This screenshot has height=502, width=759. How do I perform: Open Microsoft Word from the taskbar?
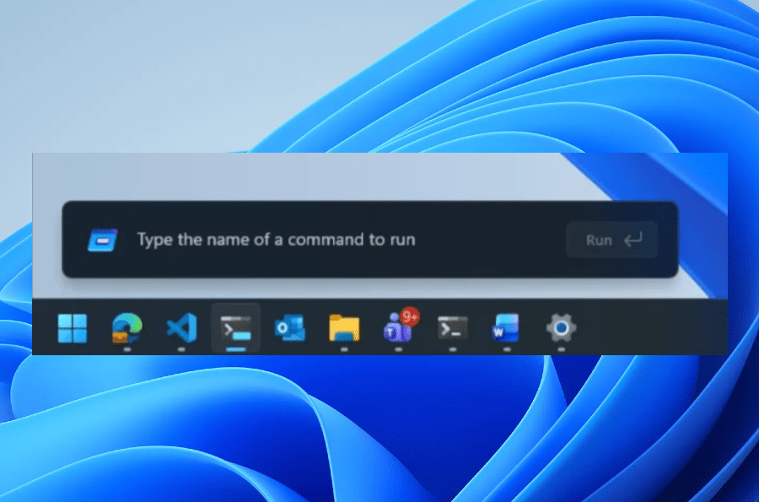[506, 328]
